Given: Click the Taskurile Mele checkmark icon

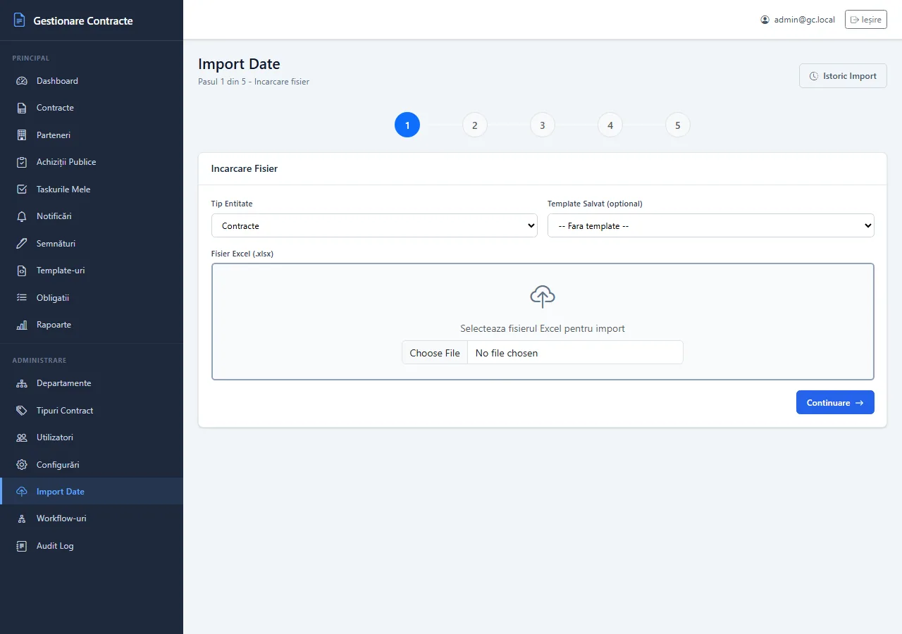Looking at the screenshot, I should pyautogui.click(x=22, y=189).
